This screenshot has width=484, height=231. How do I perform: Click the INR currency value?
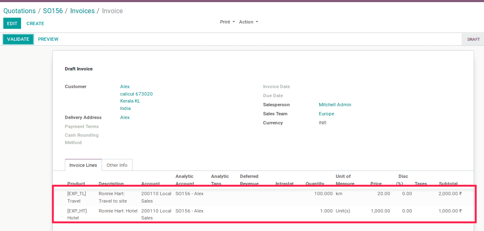[323, 123]
